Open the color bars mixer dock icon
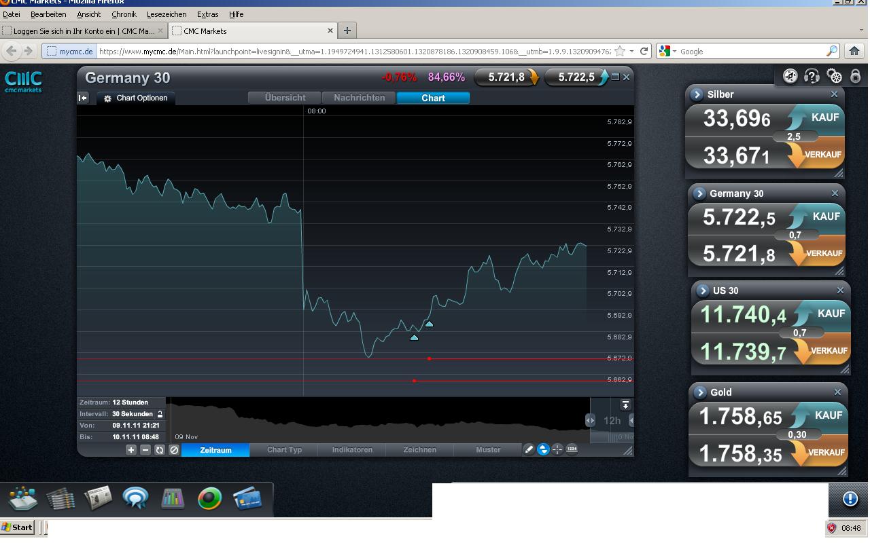Viewport: 870px width, 543px height. pyautogui.click(x=173, y=498)
